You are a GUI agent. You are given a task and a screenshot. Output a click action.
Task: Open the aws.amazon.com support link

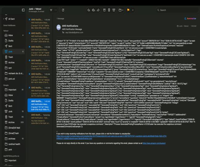click(154, 143)
